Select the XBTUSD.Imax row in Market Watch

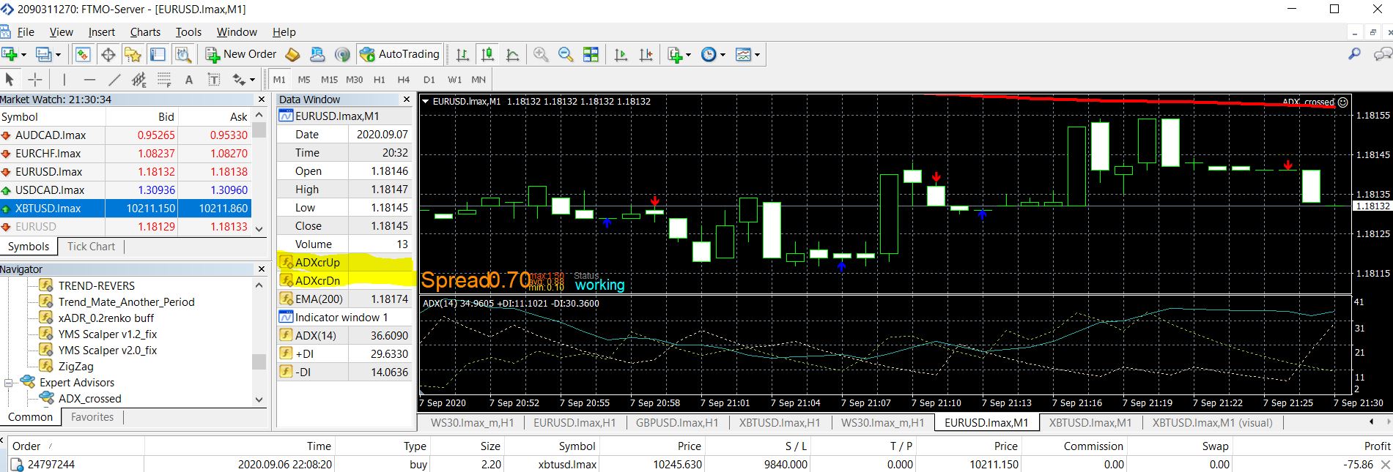coord(126,209)
